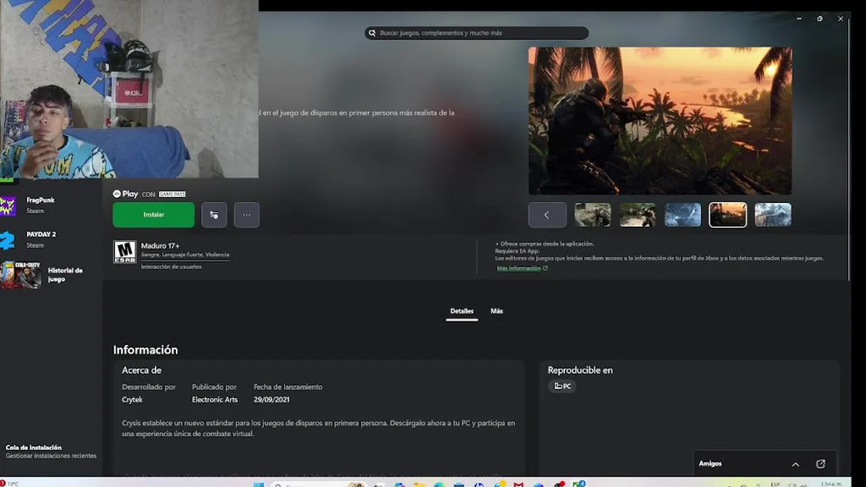This screenshot has width=866, height=487.
Task: Click the search magnifier icon
Action: click(x=372, y=32)
